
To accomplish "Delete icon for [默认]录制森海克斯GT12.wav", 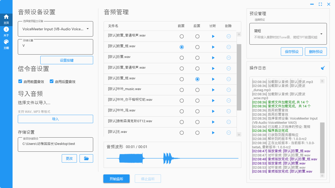I will pos(228,122).
